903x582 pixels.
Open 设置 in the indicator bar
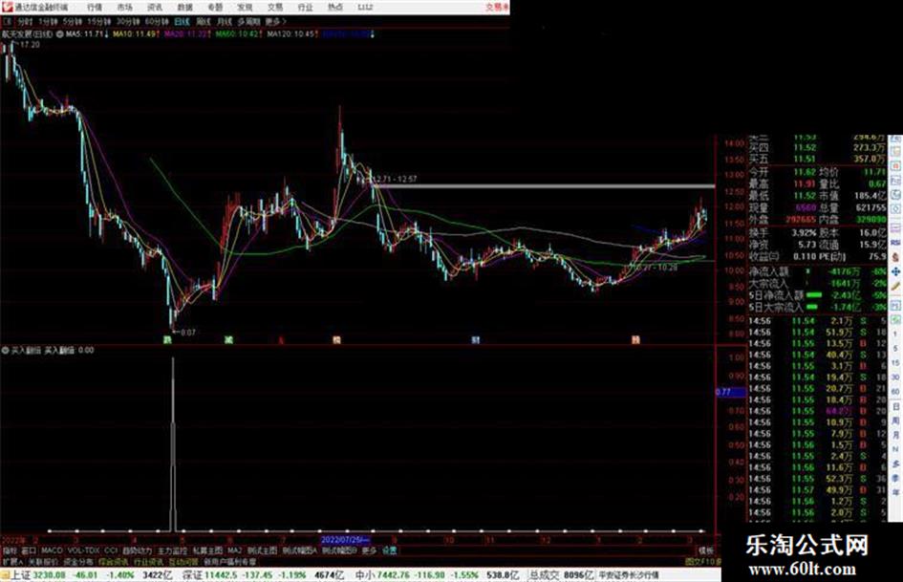click(390, 550)
